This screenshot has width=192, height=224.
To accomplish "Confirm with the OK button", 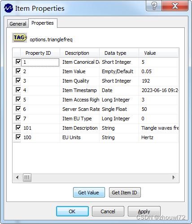I will [x=72, y=211].
